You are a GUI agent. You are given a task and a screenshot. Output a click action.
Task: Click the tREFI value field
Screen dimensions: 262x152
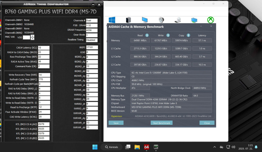(x=92, y=47)
